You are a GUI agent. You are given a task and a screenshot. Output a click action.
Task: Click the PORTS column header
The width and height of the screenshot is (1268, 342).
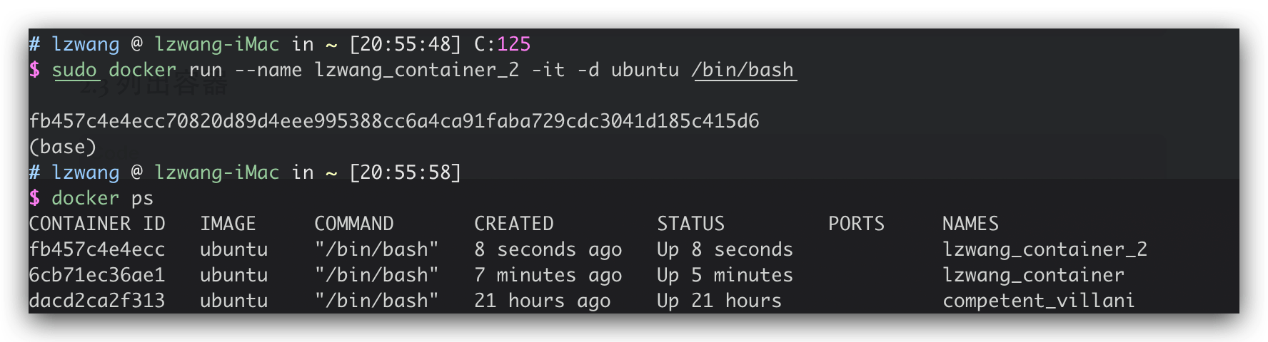[x=857, y=224]
